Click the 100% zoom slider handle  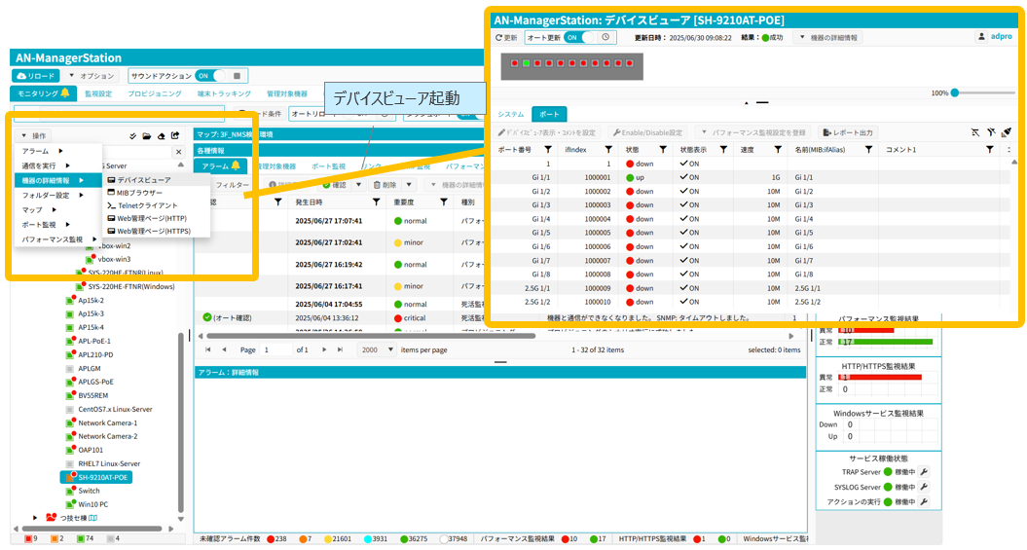[x=955, y=92]
